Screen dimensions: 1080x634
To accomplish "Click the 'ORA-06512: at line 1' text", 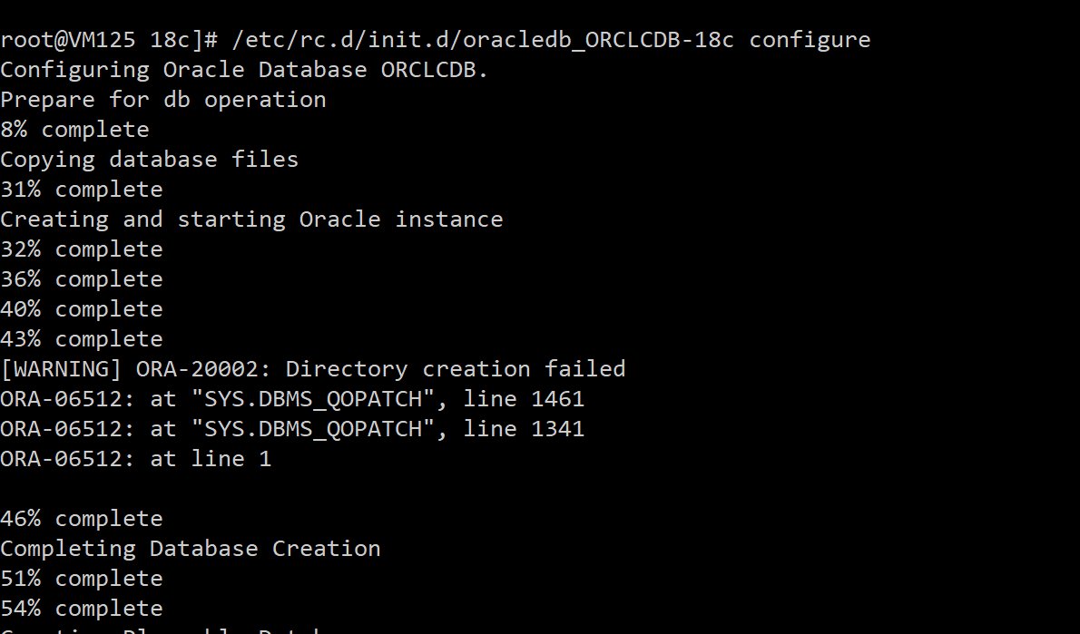I will pos(136,458).
